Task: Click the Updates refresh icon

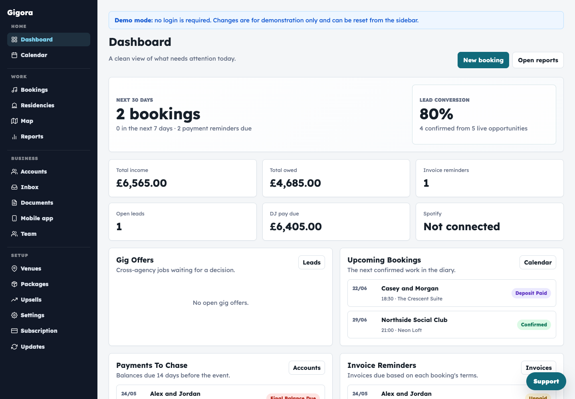Action: [14, 347]
